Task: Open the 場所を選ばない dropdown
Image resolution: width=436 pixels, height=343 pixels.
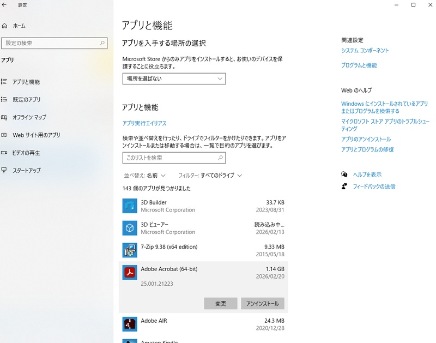Action: click(x=173, y=79)
